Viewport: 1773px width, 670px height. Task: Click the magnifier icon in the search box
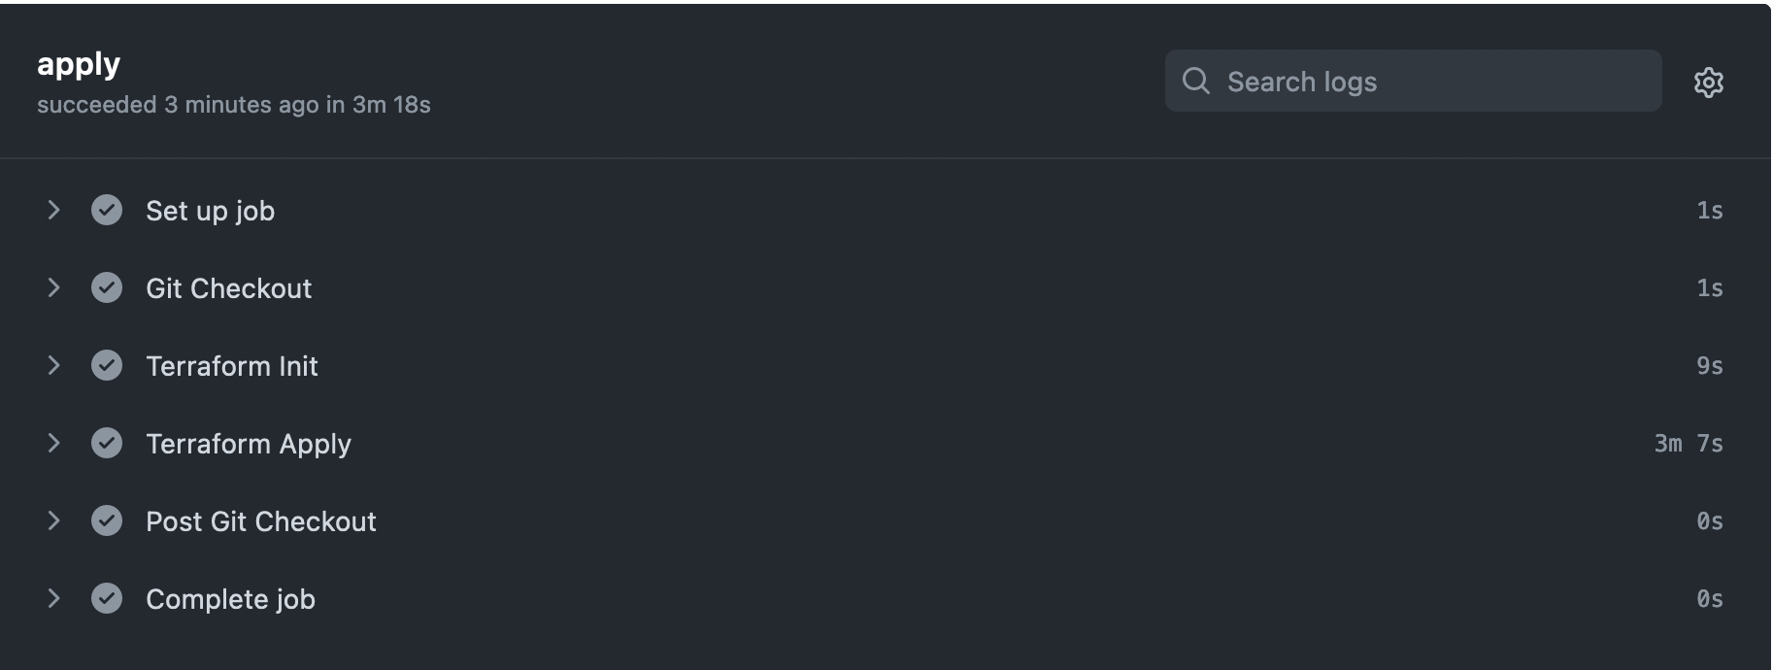pos(1196,81)
